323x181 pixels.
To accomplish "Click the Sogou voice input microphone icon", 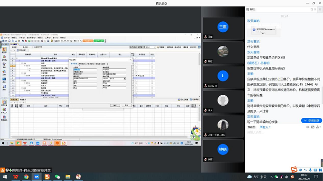I will [310, 170].
